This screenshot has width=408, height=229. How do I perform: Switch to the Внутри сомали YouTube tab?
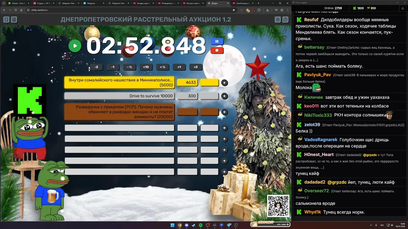click(193, 3)
